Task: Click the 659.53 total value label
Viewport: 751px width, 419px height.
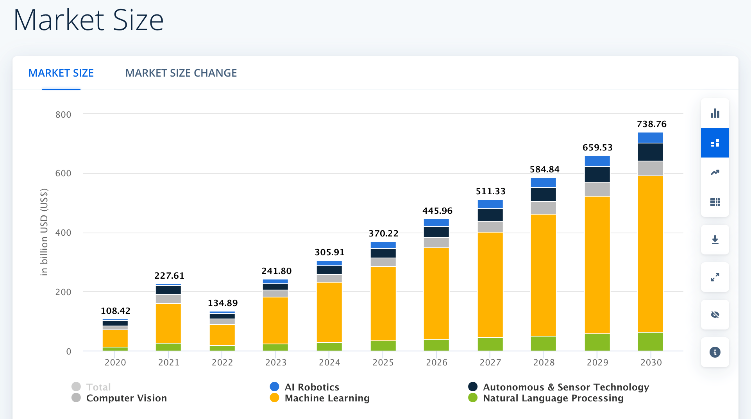Action: point(597,147)
